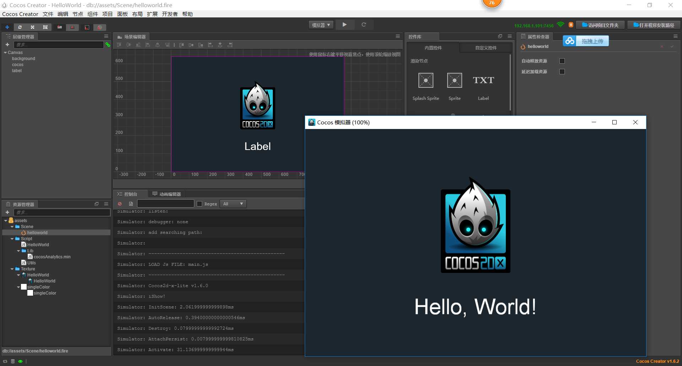Click the red pivot anchor toolbar icon

(x=60, y=27)
